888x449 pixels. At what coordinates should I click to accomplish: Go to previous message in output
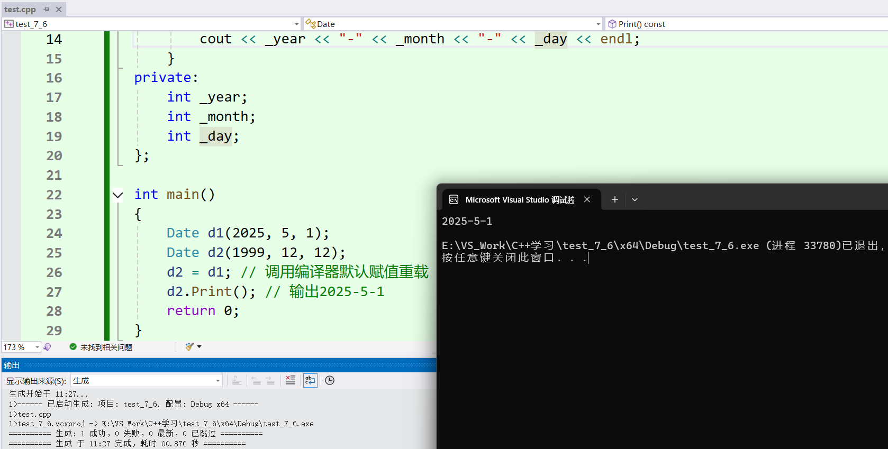click(x=256, y=381)
